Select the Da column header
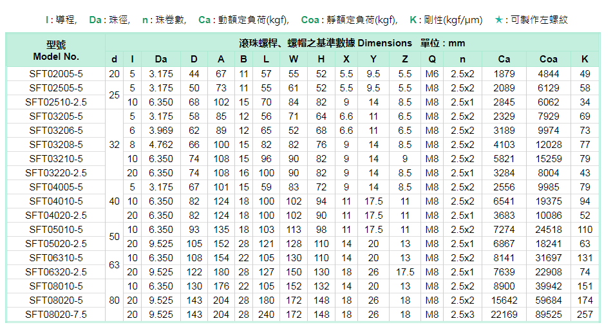This screenshot has width=613, height=332. click(161, 59)
